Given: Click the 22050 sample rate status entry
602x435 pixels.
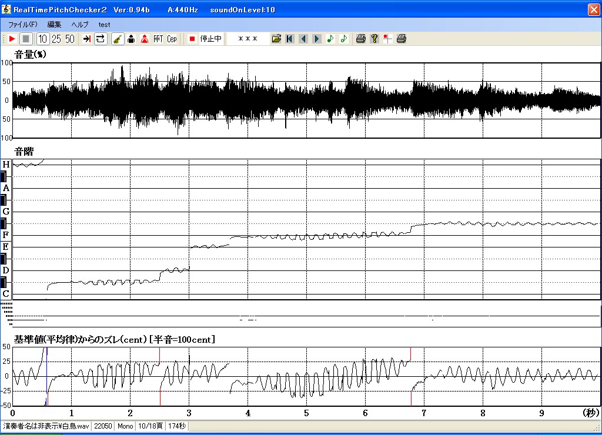Looking at the screenshot, I should pos(103,426).
